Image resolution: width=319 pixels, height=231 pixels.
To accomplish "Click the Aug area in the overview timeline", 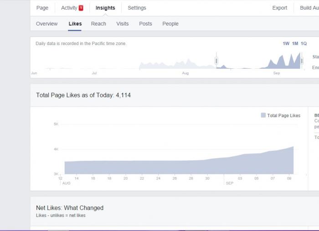I will click(x=185, y=73).
